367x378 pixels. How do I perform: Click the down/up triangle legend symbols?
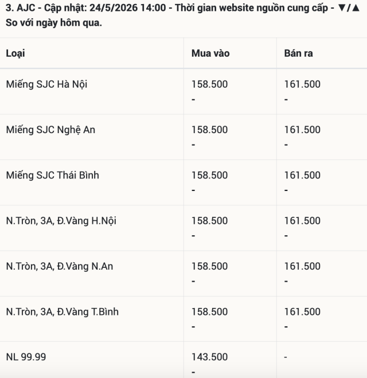(349, 8)
